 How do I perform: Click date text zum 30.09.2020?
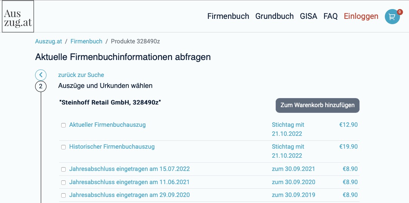click(293, 182)
